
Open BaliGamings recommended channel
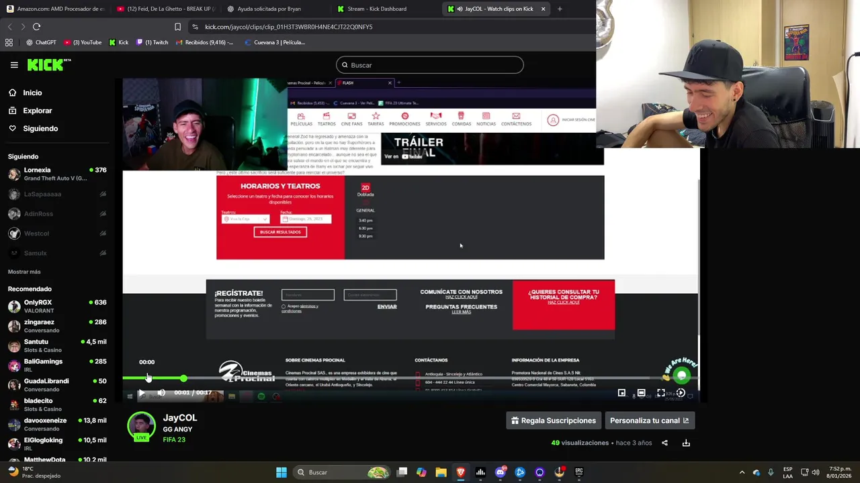[57, 366]
